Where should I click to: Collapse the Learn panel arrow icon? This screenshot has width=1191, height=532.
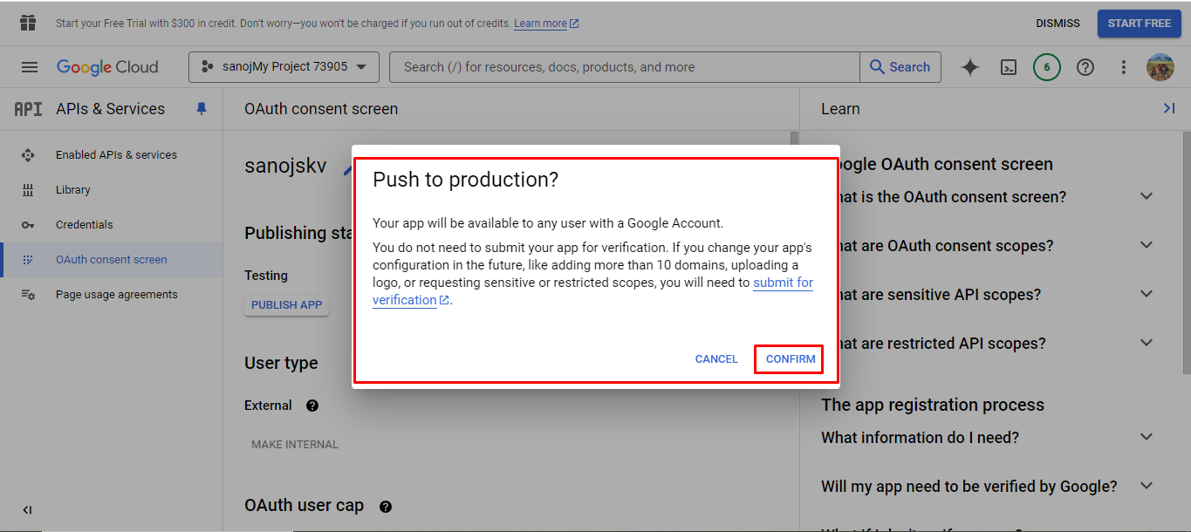1169,108
